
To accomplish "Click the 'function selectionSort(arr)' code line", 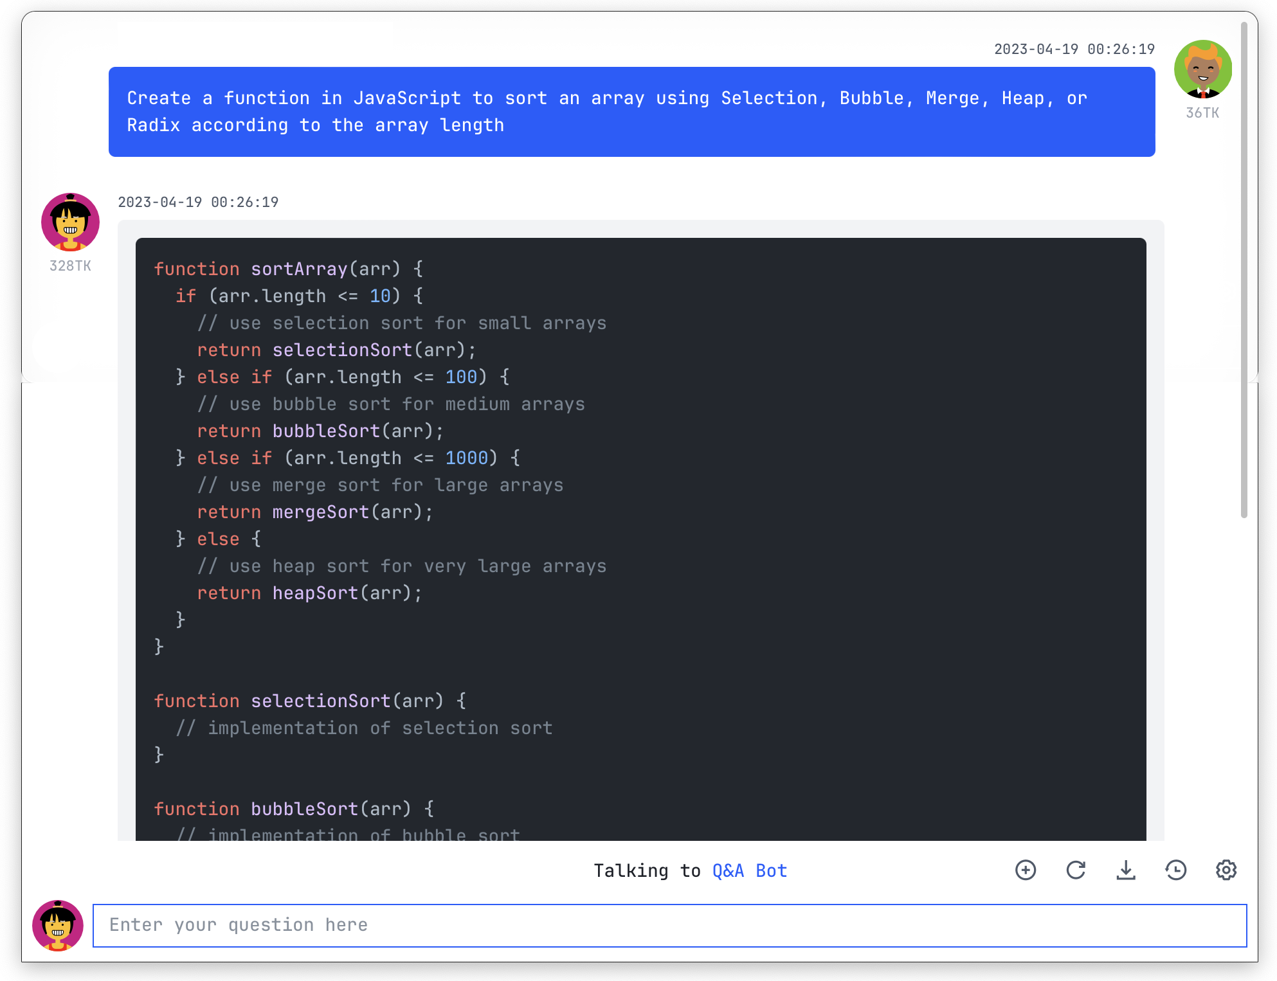I will (x=310, y=701).
